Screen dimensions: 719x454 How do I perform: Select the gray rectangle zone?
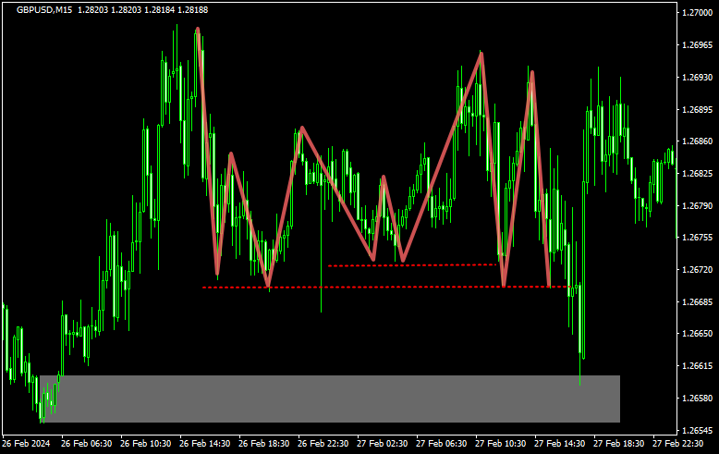tap(329, 399)
